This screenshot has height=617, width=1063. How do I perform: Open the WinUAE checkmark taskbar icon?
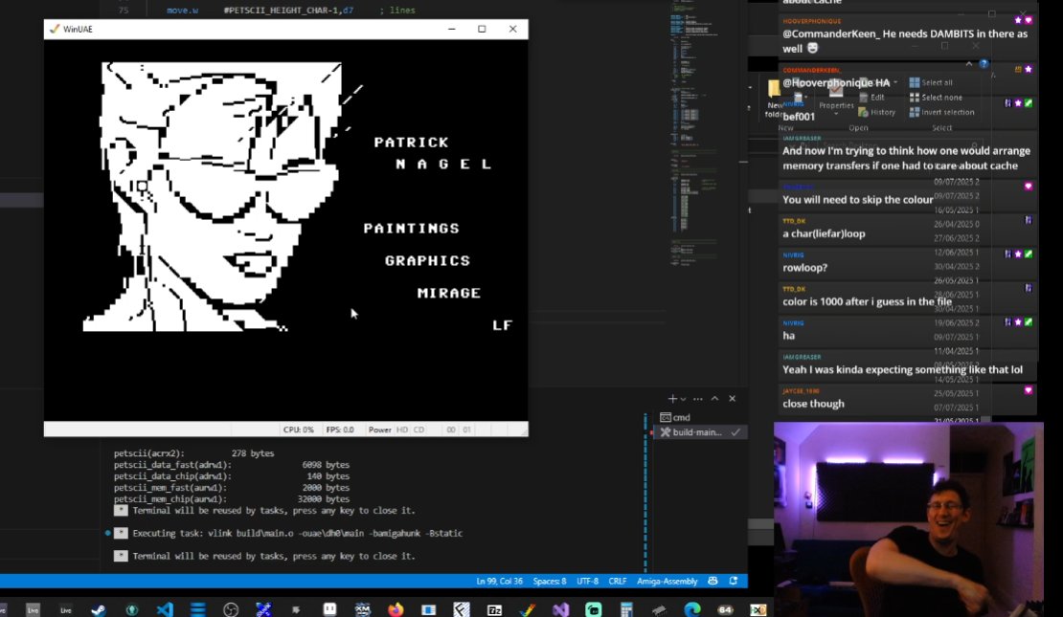point(528,609)
